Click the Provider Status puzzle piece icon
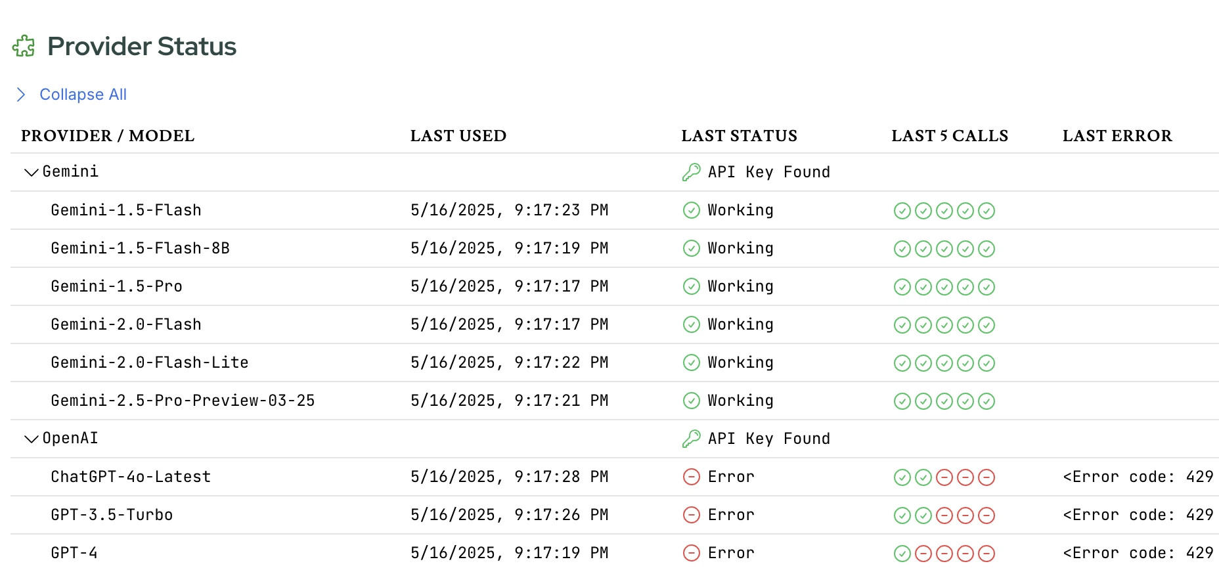The height and width of the screenshot is (570, 1219). 24,46
